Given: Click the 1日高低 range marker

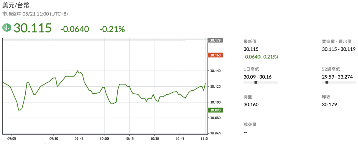Looking at the screenshot, I should tap(256, 82).
